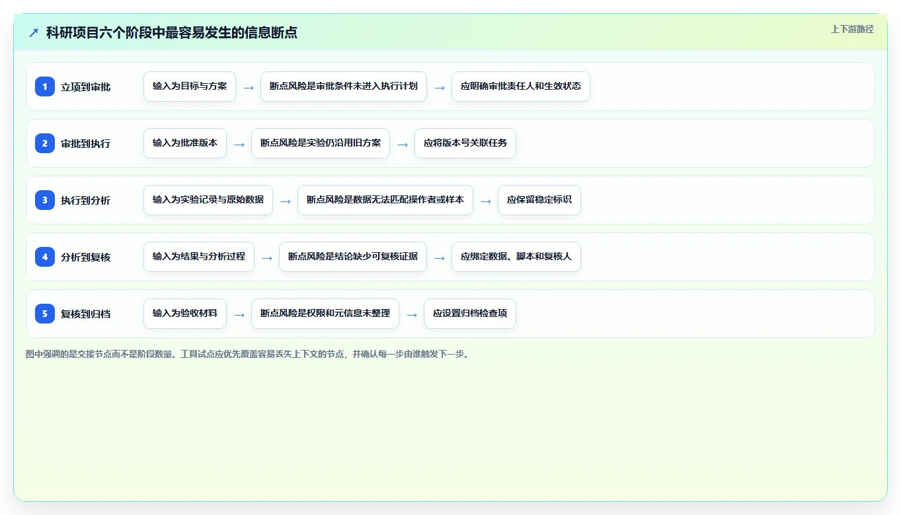Click 断点风险是审批条件未进入执行计划 box

344,86
